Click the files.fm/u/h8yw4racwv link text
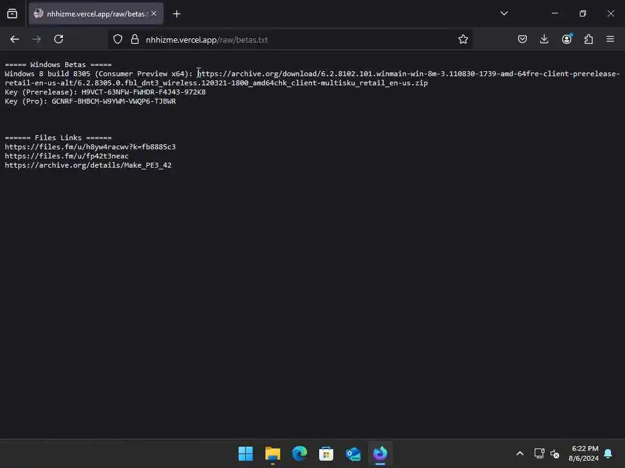 pos(90,147)
